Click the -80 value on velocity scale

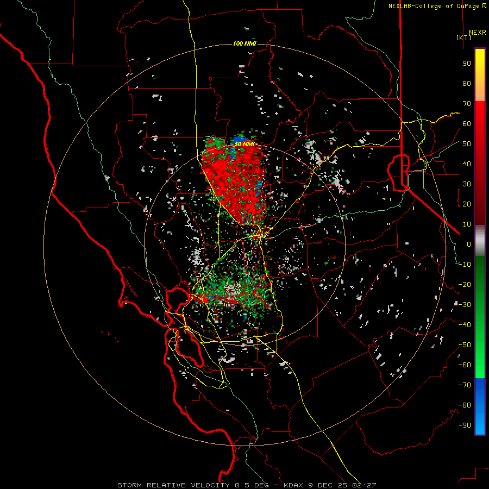click(465, 405)
